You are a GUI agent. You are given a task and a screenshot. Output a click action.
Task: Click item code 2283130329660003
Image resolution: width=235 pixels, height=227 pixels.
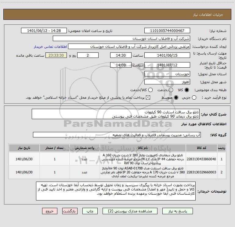201,172
